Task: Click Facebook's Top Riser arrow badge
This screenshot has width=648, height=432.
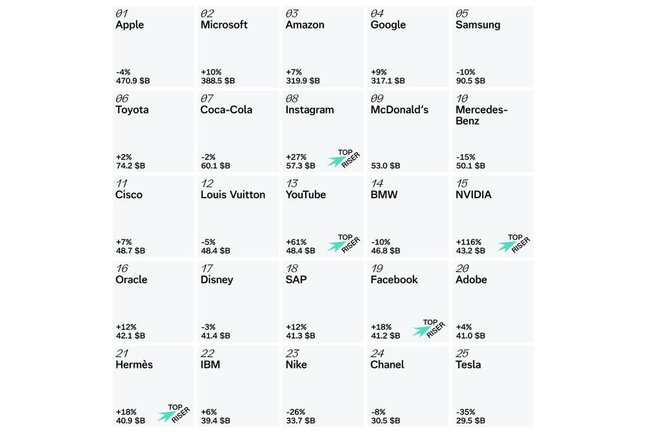Action: tap(428, 329)
